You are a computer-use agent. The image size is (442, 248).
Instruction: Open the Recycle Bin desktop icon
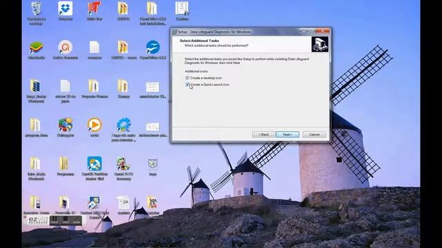pyautogui.click(x=36, y=9)
